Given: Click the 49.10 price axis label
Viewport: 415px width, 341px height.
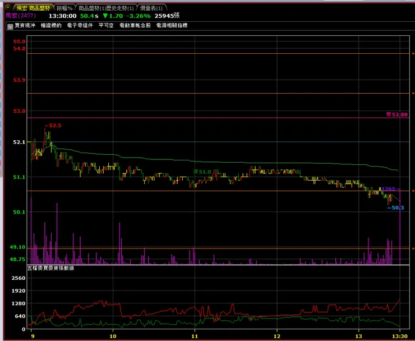Looking at the screenshot, I should (18, 247).
